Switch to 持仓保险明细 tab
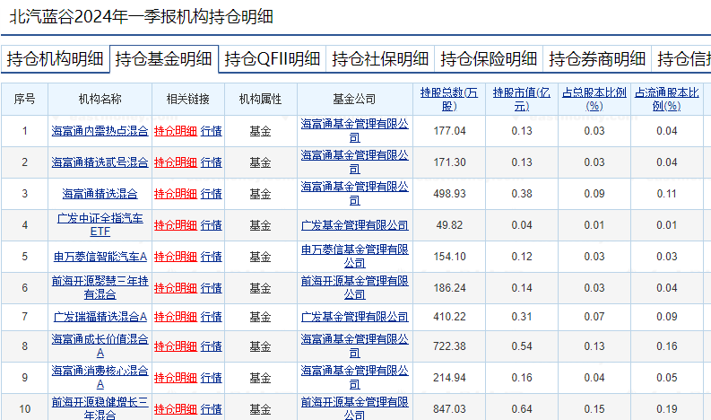Viewport: 711px width, 420px height. (x=489, y=59)
